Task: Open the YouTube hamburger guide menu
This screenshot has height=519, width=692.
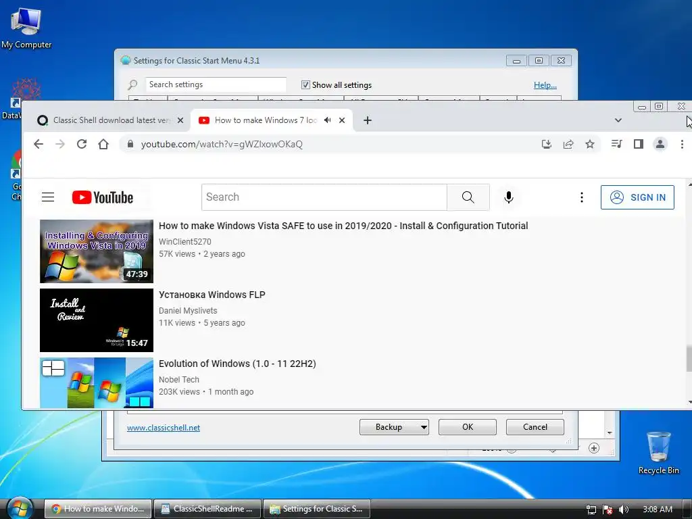Action: (x=48, y=197)
